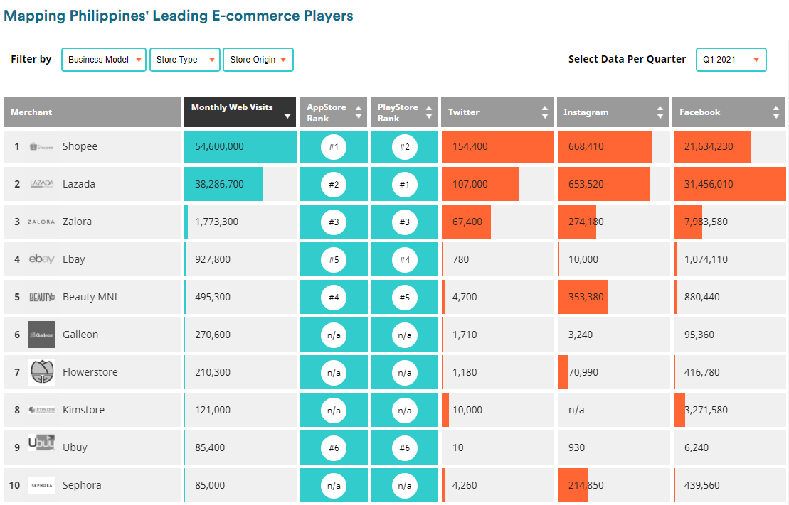The height and width of the screenshot is (505, 789).
Task: Click the Shopee merchant logo
Action: click(42, 147)
